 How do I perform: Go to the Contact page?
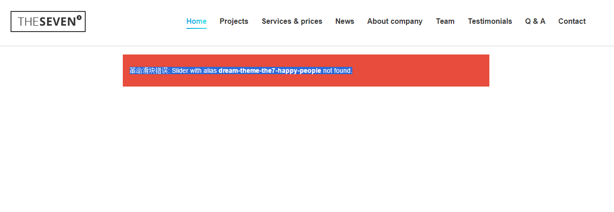coord(572,21)
